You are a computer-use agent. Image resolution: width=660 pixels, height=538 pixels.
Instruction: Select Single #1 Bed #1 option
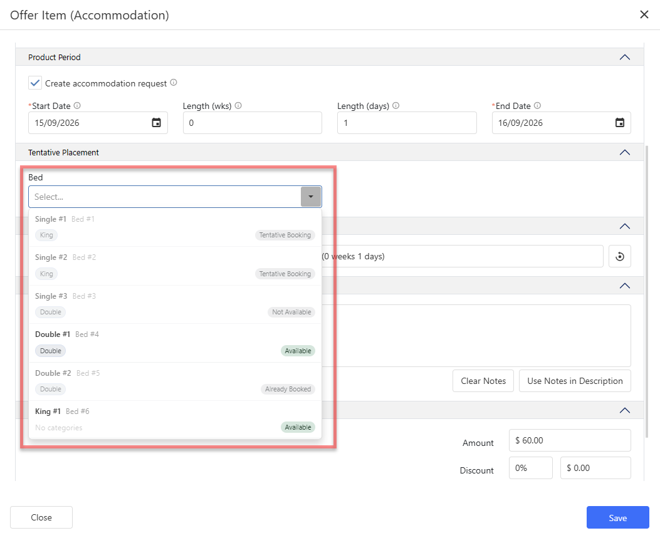(x=175, y=227)
